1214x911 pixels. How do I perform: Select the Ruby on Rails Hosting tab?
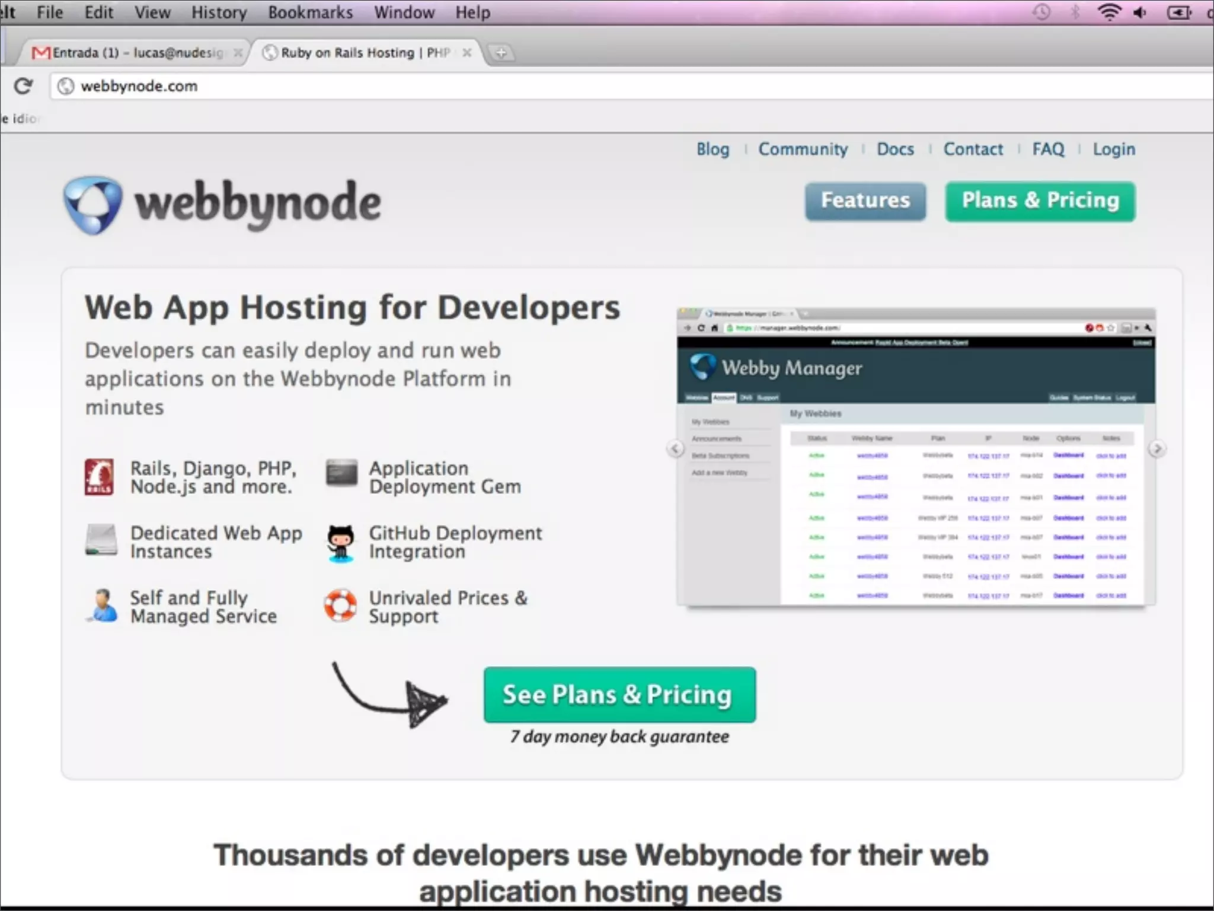368,53
